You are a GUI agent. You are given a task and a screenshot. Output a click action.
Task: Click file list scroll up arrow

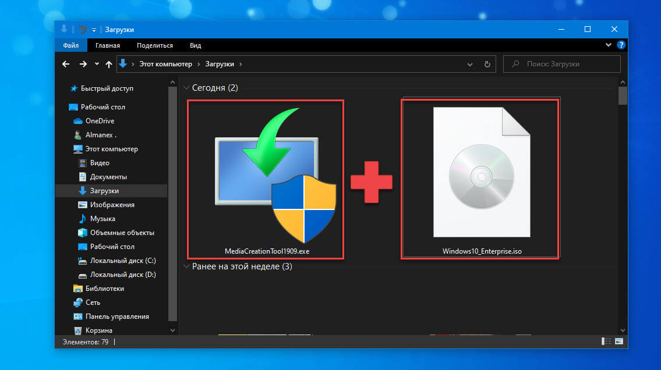click(623, 82)
